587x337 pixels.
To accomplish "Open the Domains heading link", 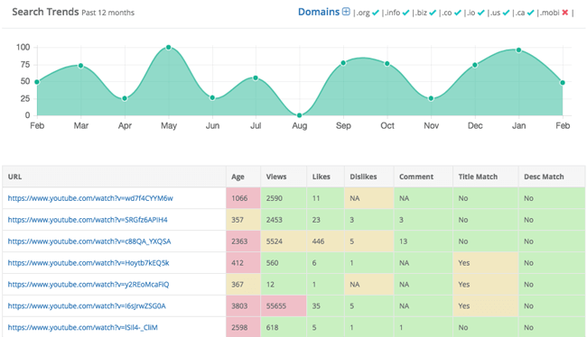I will [x=319, y=12].
